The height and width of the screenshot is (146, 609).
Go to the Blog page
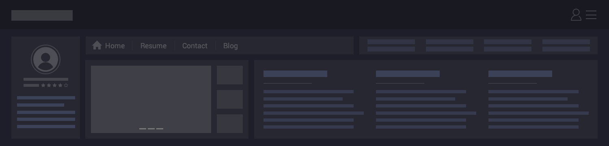231,46
